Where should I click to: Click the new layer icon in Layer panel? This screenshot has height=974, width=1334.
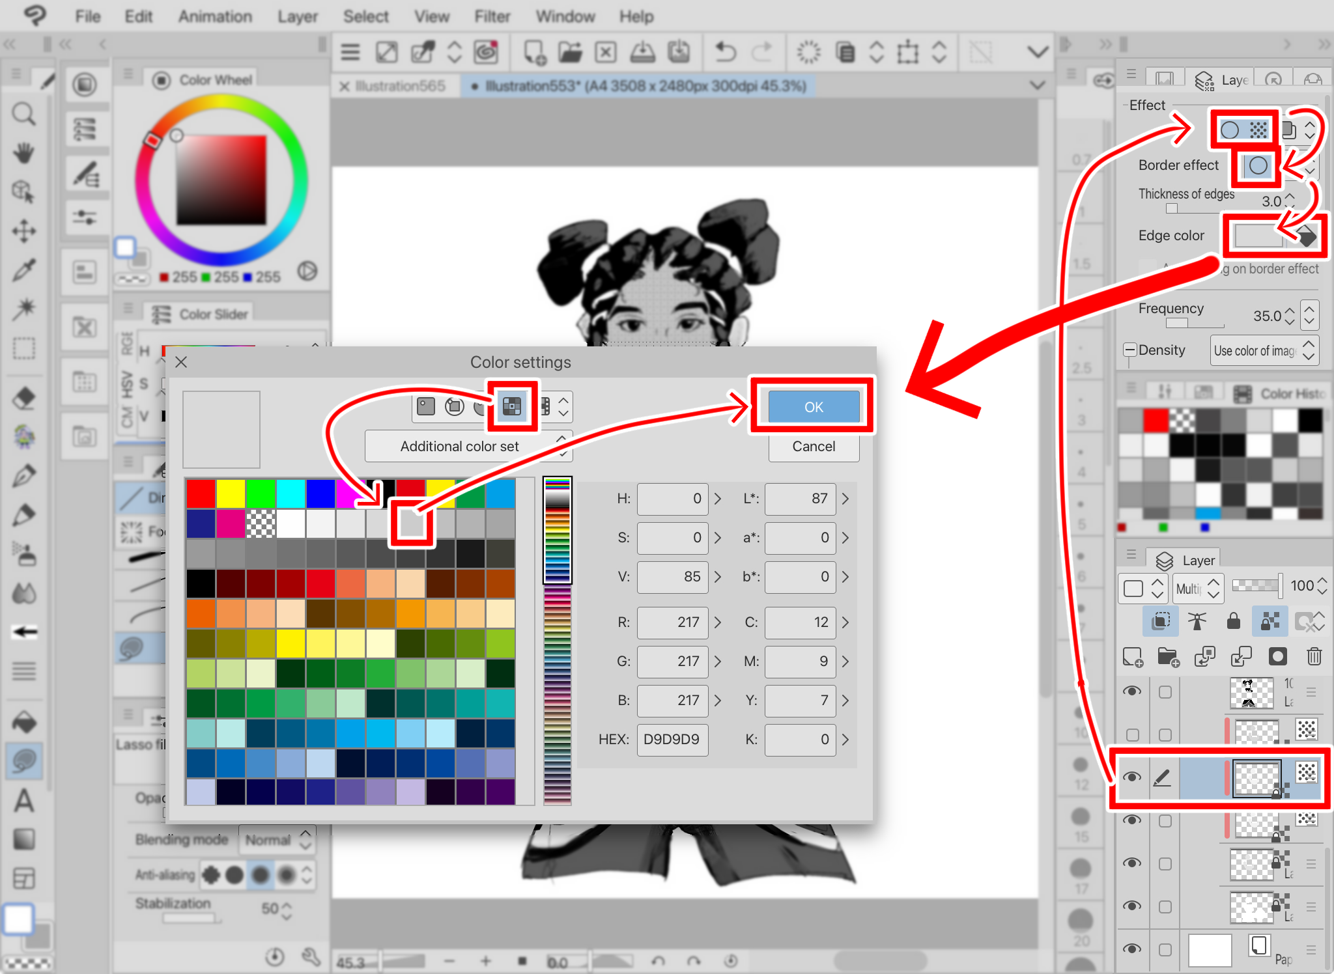pos(1133,656)
